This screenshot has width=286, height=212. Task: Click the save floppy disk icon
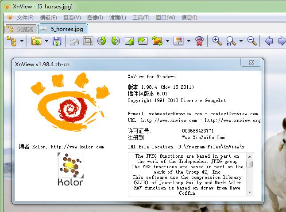(57, 41)
